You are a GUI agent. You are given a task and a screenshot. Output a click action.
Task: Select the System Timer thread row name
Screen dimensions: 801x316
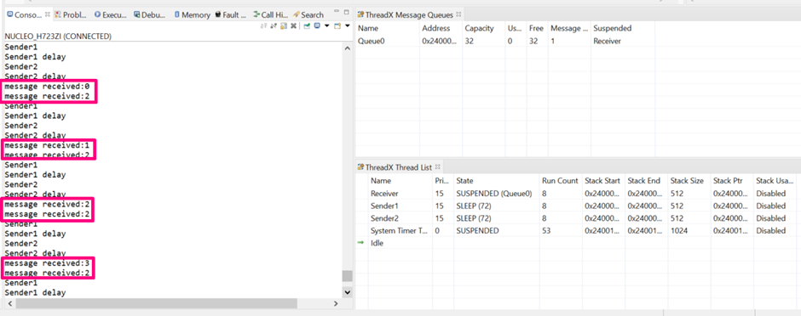(399, 230)
